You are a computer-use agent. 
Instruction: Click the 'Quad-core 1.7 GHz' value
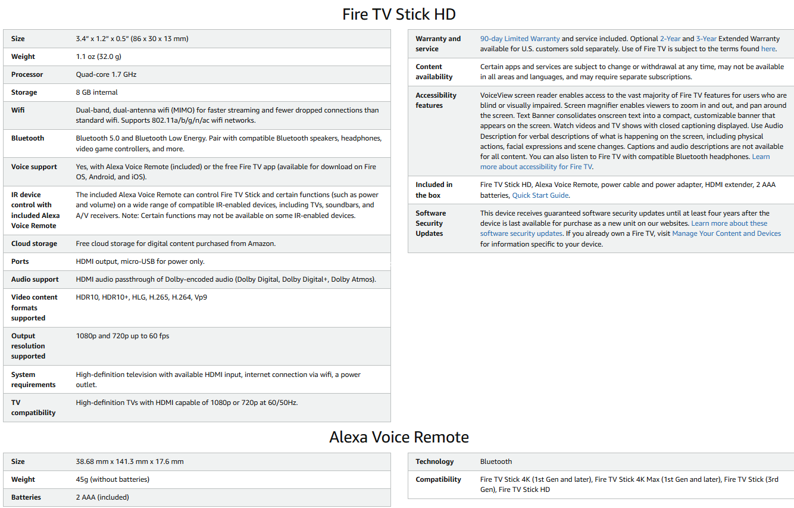coord(106,74)
